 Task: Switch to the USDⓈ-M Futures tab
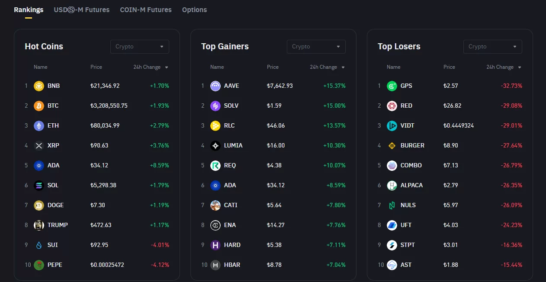81,10
